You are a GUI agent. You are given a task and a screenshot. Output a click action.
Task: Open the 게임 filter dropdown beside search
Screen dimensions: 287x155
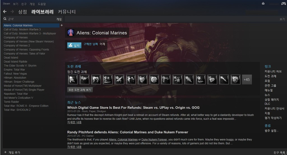coord(59,19)
